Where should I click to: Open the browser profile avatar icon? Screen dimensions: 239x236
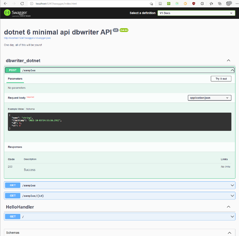[x=229, y=4]
